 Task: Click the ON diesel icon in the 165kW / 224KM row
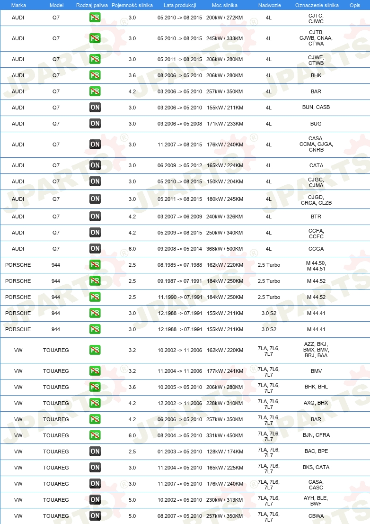click(95, 165)
